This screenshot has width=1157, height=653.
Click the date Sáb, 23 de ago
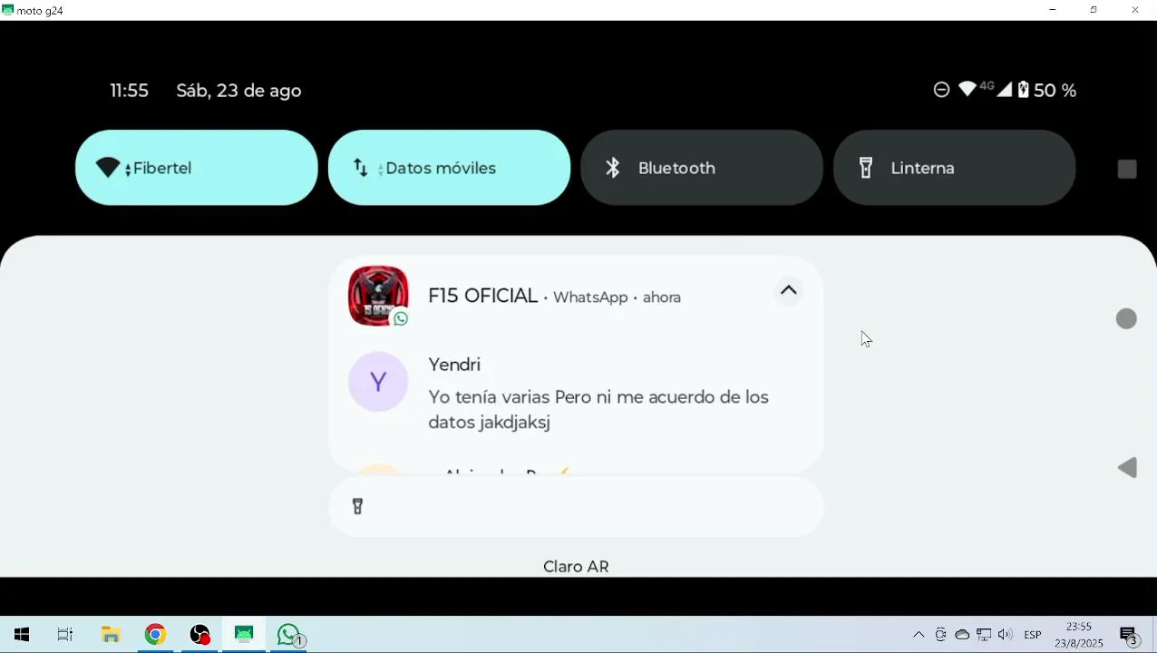coord(238,91)
